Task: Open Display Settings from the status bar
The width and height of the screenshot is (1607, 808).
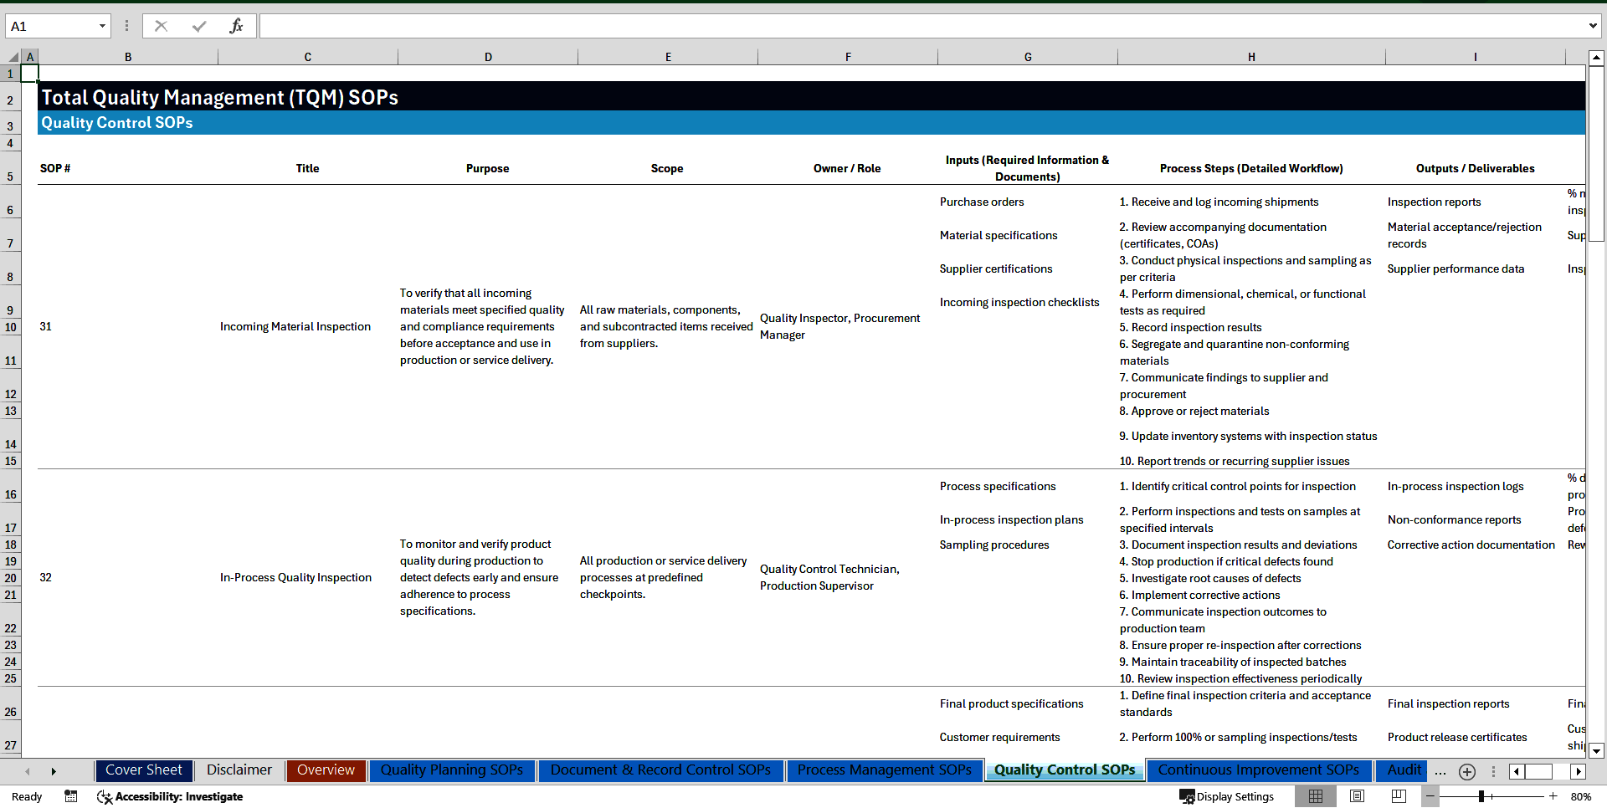Action: tap(1227, 796)
